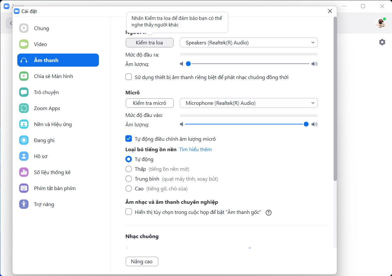Uncheck Tự động điều chỉnh âm lượng micrô
The image size is (392, 276).
(x=129, y=138)
